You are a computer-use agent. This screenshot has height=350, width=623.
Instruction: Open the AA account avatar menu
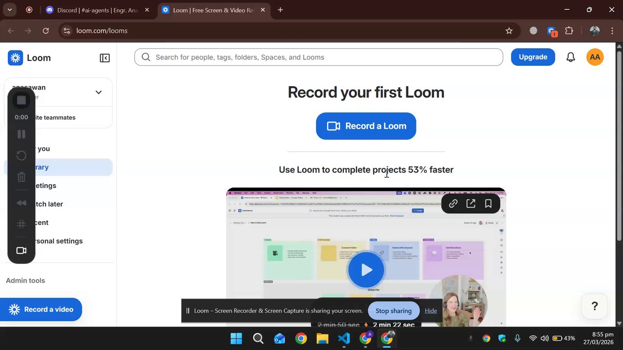click(595, 57)
